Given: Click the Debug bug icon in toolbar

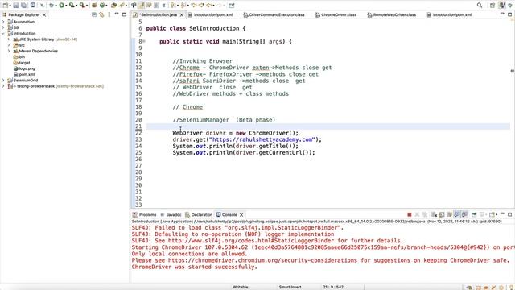Looking at the screenshot, I should tap(51, 6).
